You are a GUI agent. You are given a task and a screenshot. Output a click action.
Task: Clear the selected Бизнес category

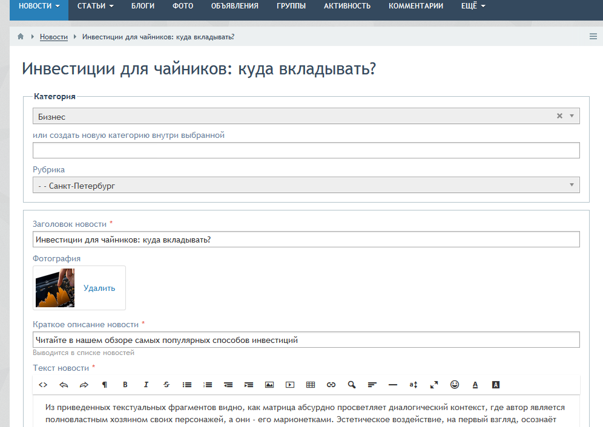pos(559,116)
